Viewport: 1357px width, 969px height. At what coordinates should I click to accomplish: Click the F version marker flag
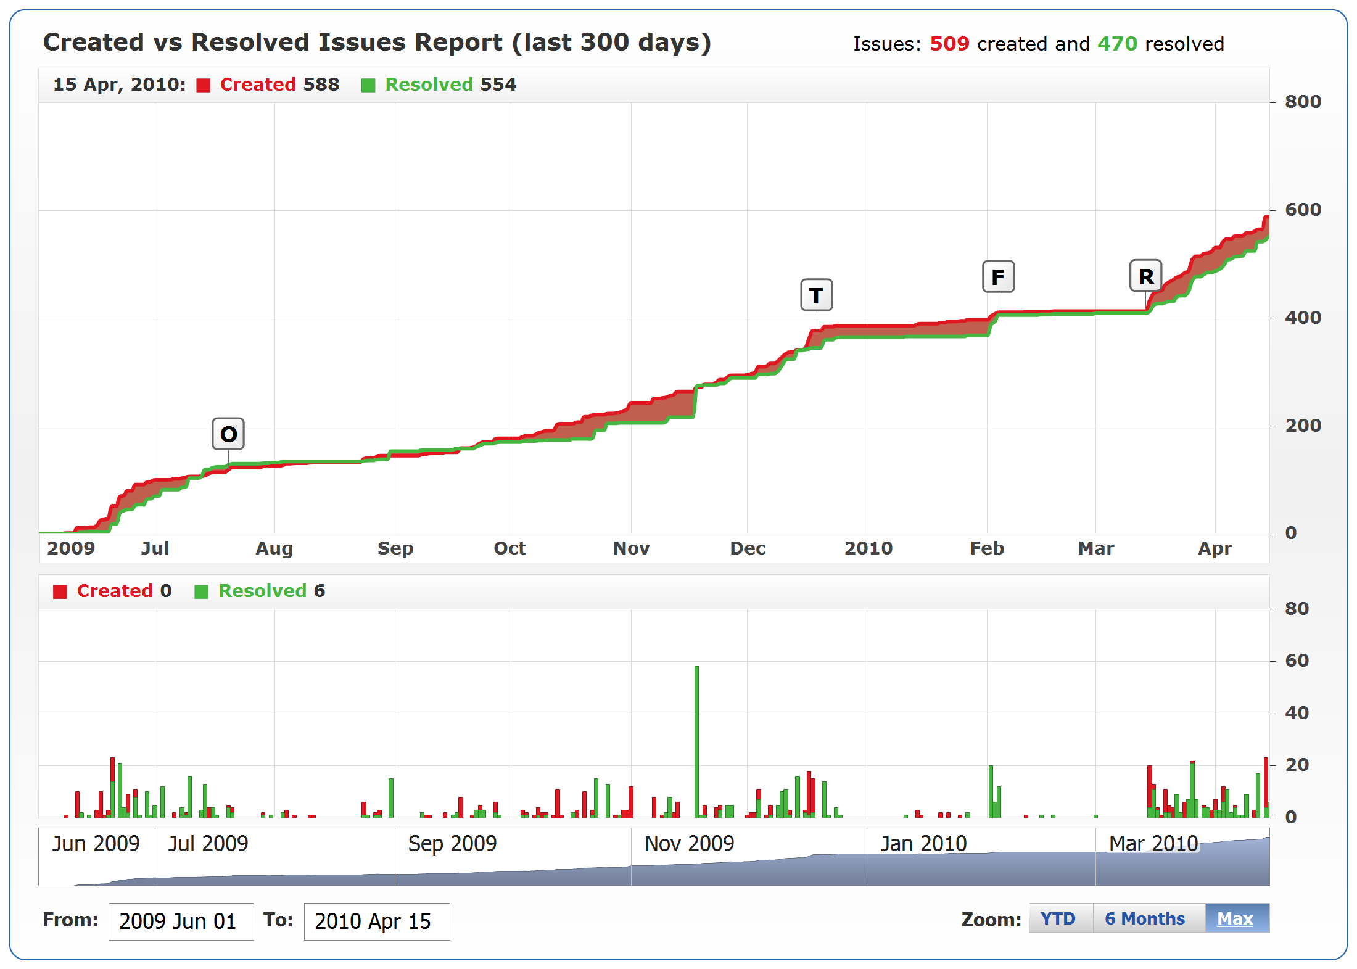pos(998,277)
